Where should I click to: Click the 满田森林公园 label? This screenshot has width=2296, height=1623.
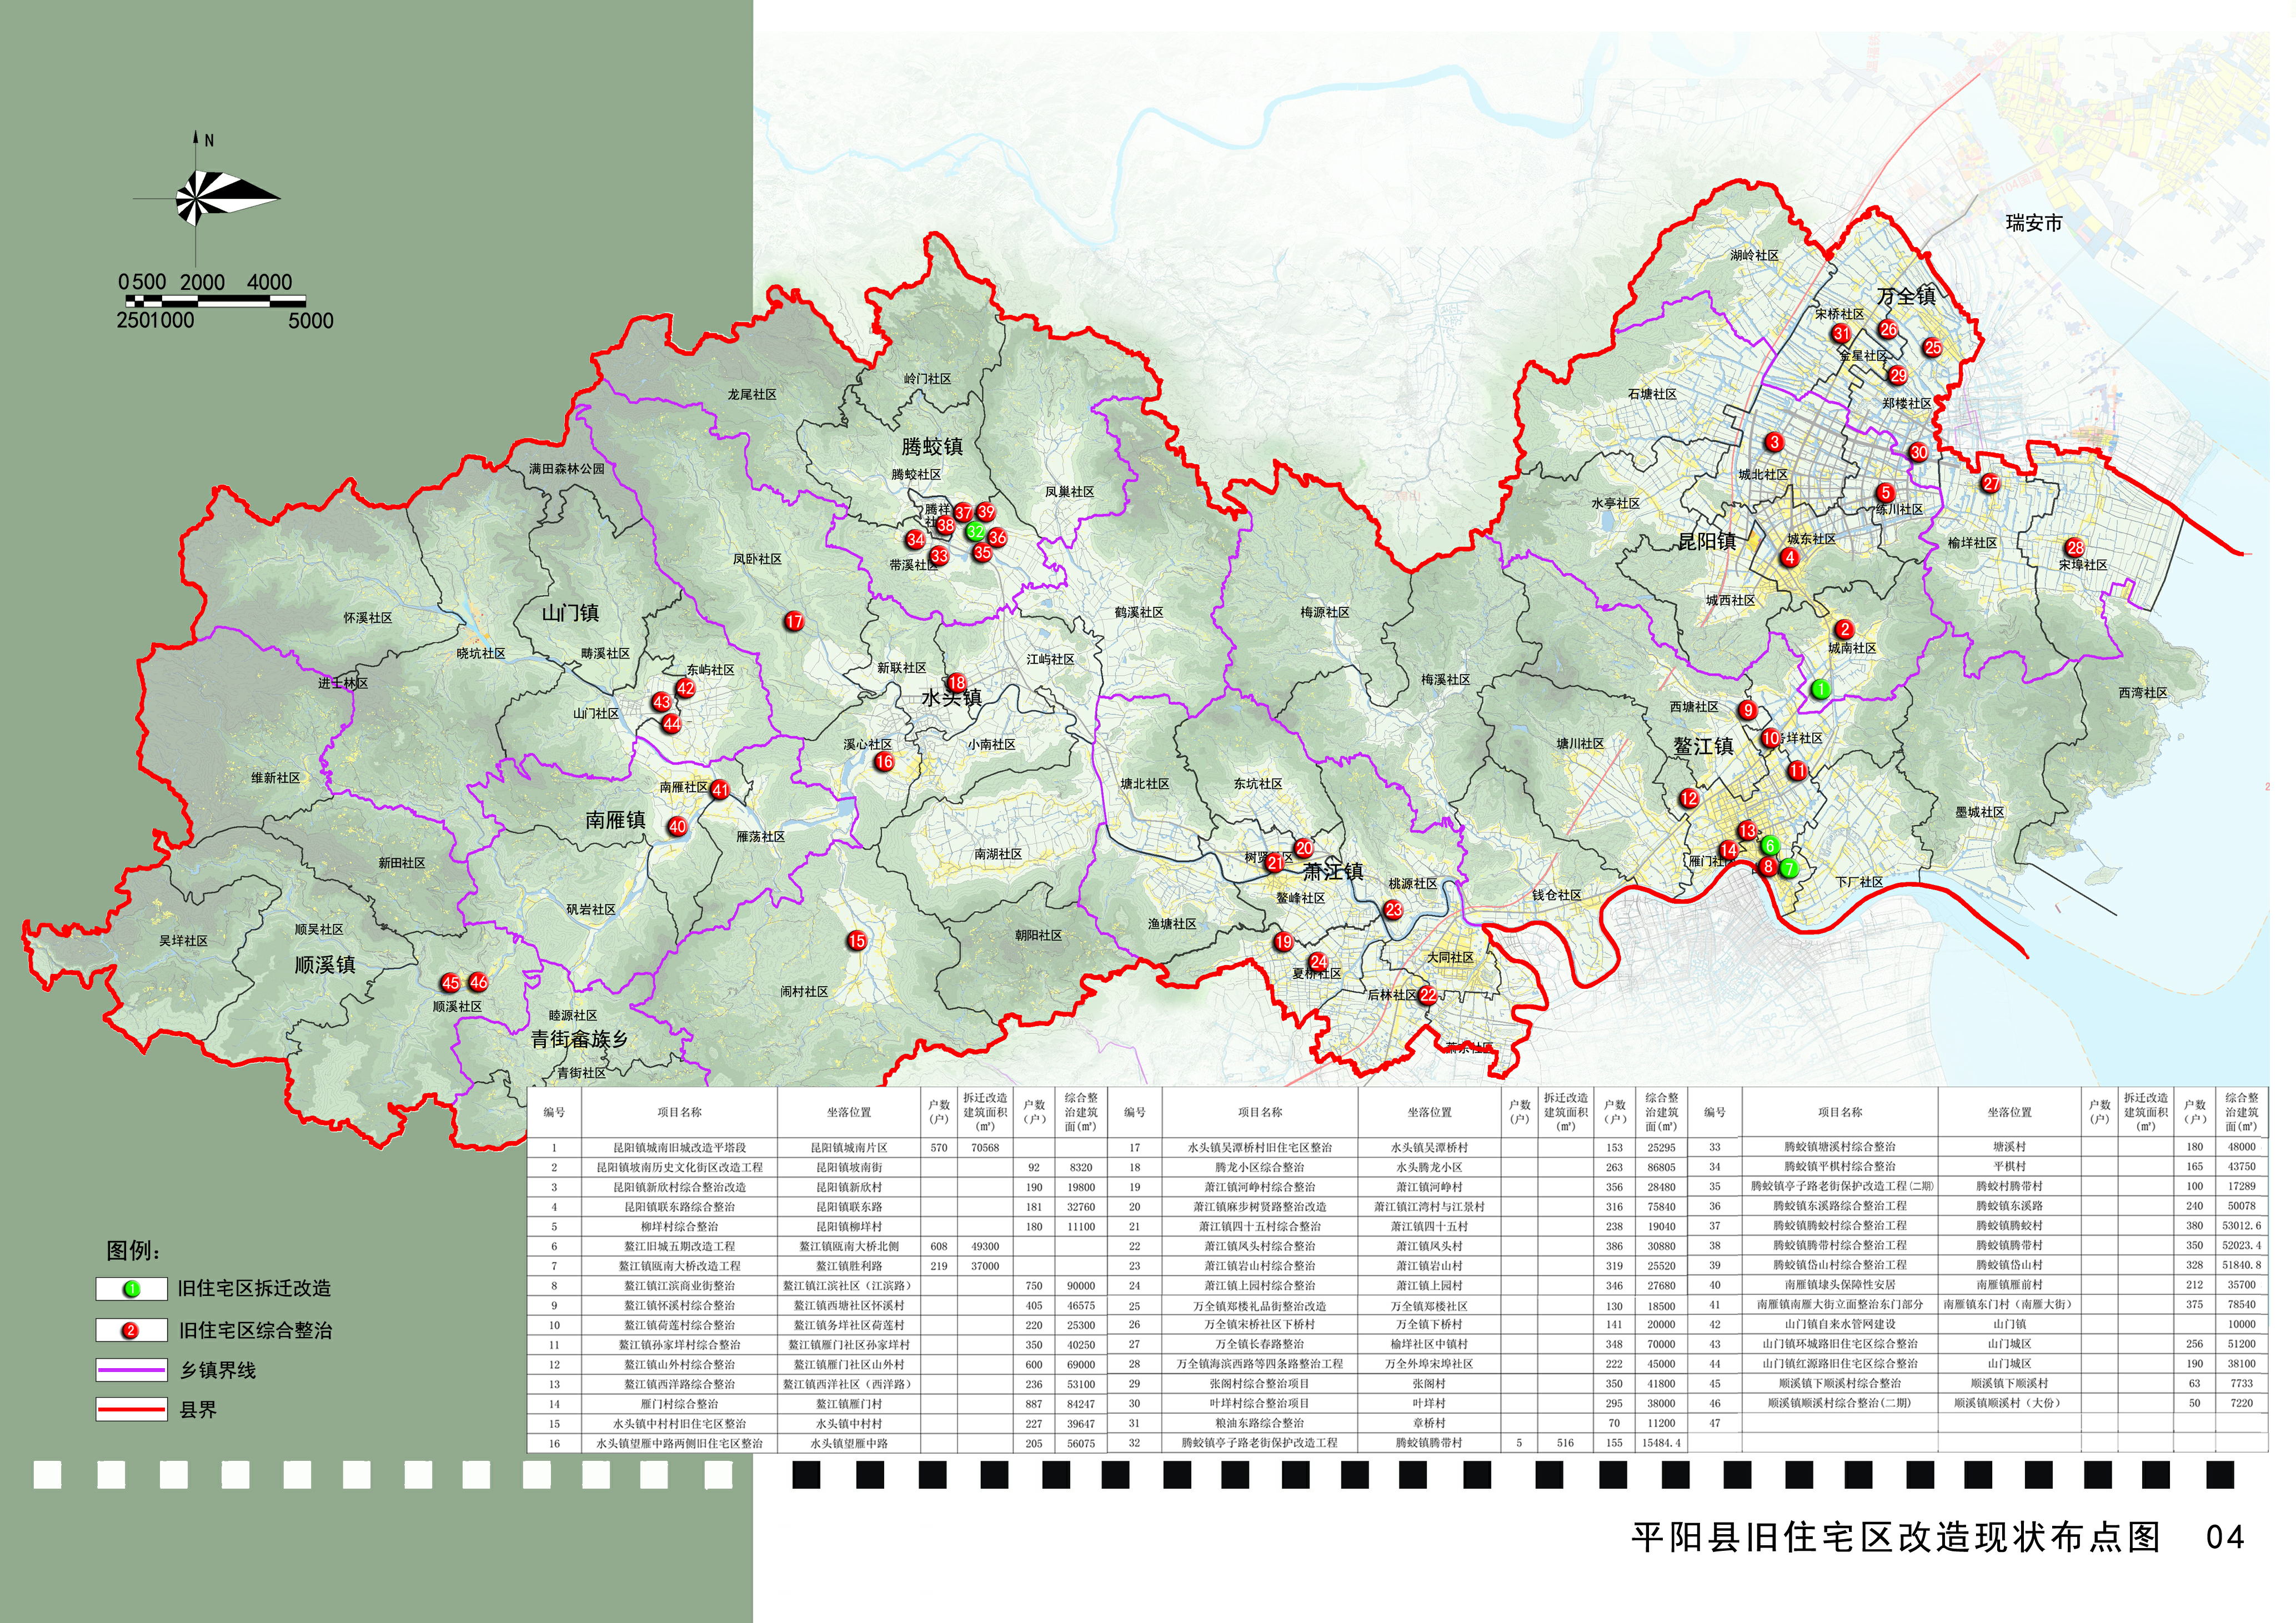[567, 468]
